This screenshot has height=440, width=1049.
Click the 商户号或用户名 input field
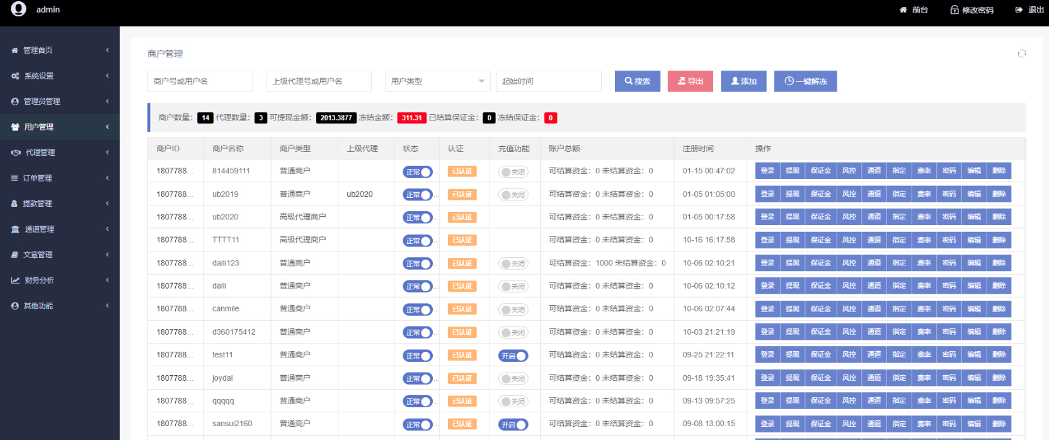(x=200, y=81)
